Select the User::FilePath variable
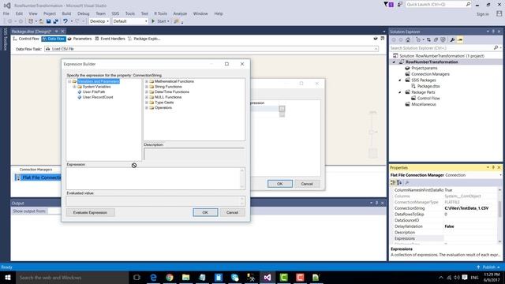The image size is (505, 284). (x=94, y=92)
